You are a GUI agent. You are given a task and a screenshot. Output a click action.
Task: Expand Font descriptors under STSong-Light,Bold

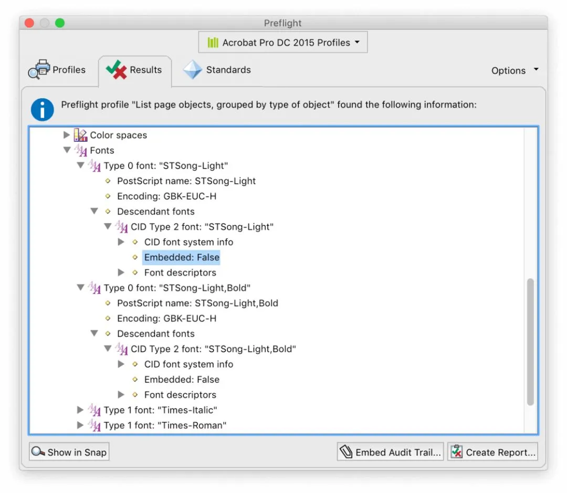coord(121,395)
